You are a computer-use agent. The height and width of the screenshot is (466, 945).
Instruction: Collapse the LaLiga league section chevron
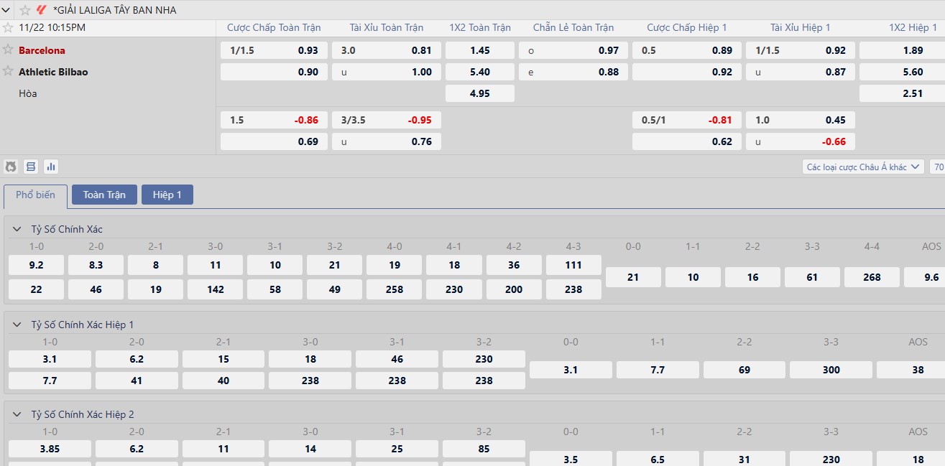point(7,10)
